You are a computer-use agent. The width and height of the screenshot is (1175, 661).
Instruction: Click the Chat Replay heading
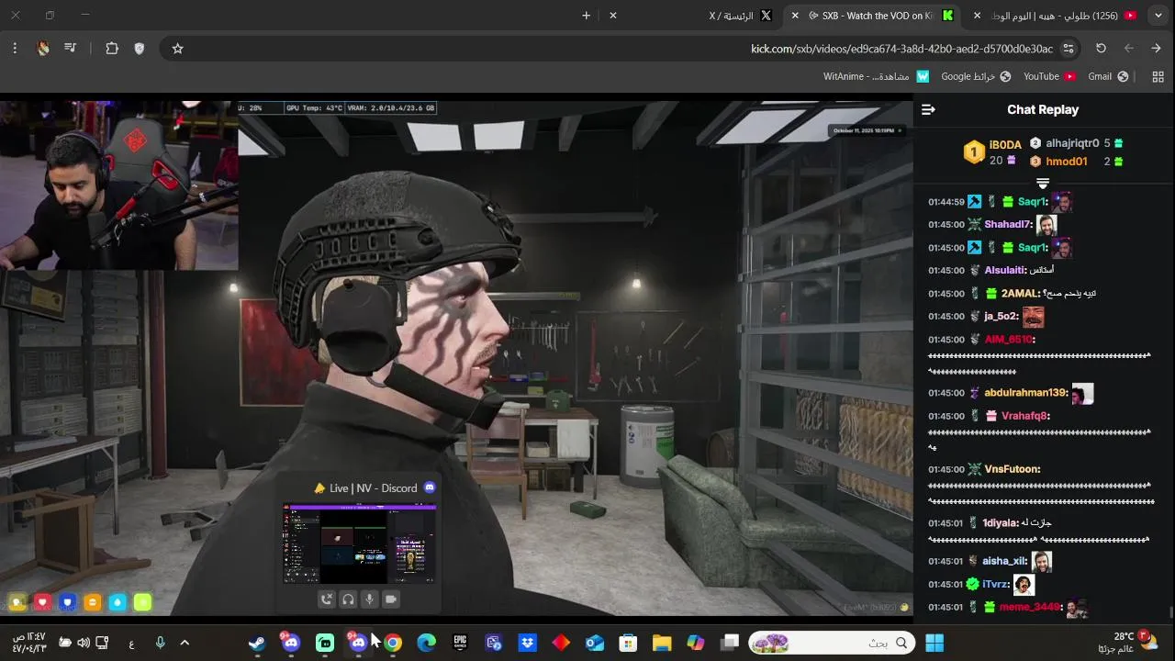(x=1043, y=109)
